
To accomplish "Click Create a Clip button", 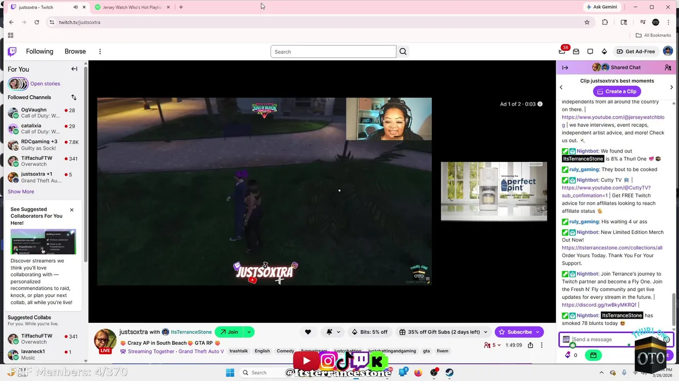I will [617, 92].
